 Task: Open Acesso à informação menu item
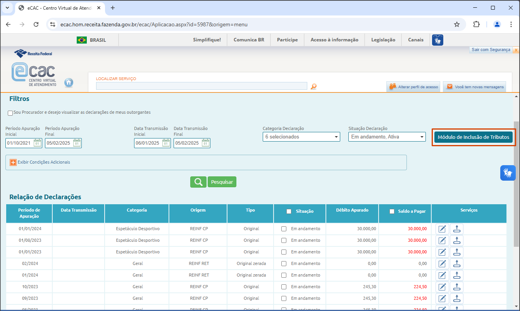point(334,40)
